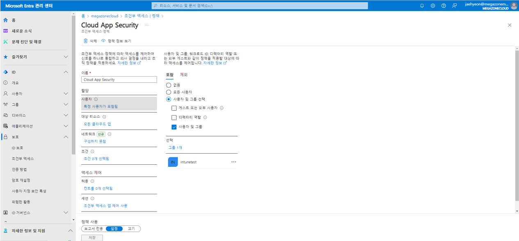Click the 애플리케이션 grid icon
519x241 pixels.
5,126
